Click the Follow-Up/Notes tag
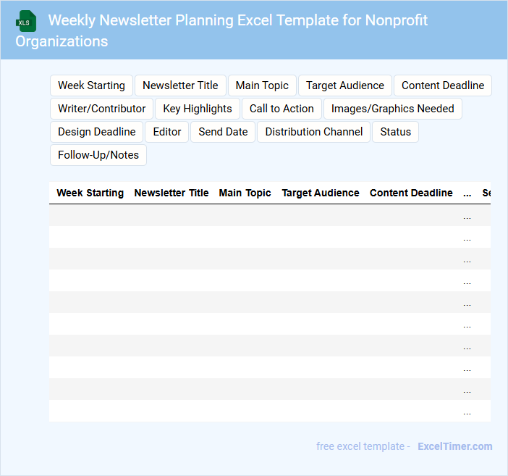 98,155
